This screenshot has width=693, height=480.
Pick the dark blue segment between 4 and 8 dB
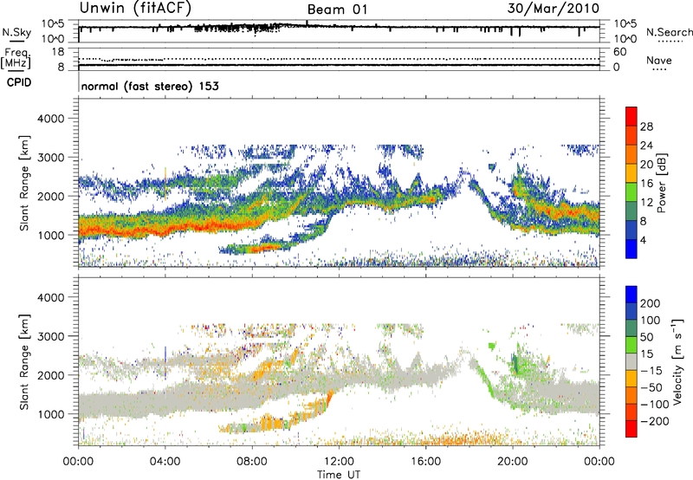[631, 230]
